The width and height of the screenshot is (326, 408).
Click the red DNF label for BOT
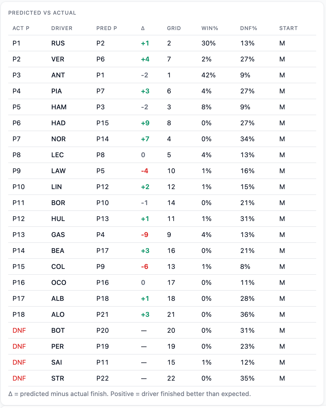point(19,330)
